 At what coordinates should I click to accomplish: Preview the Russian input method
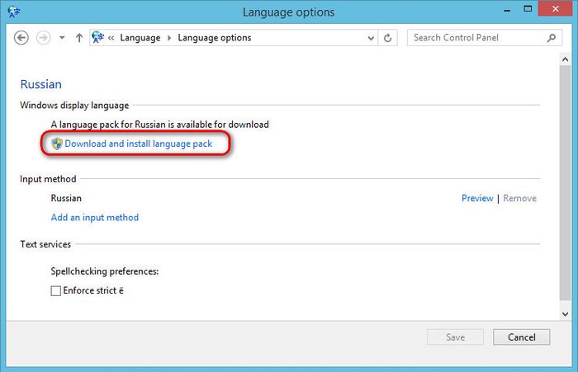pos(477,198)
